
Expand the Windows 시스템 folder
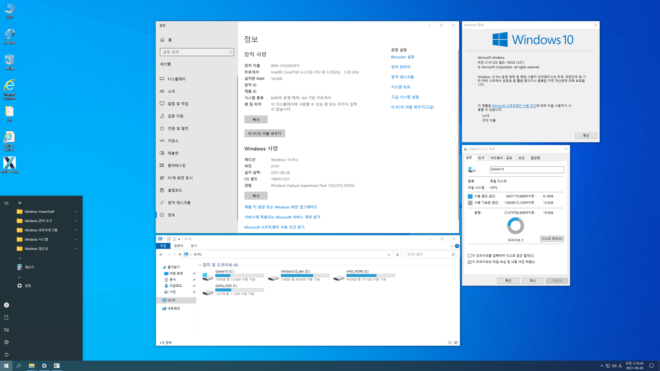(x=47, y=239)
